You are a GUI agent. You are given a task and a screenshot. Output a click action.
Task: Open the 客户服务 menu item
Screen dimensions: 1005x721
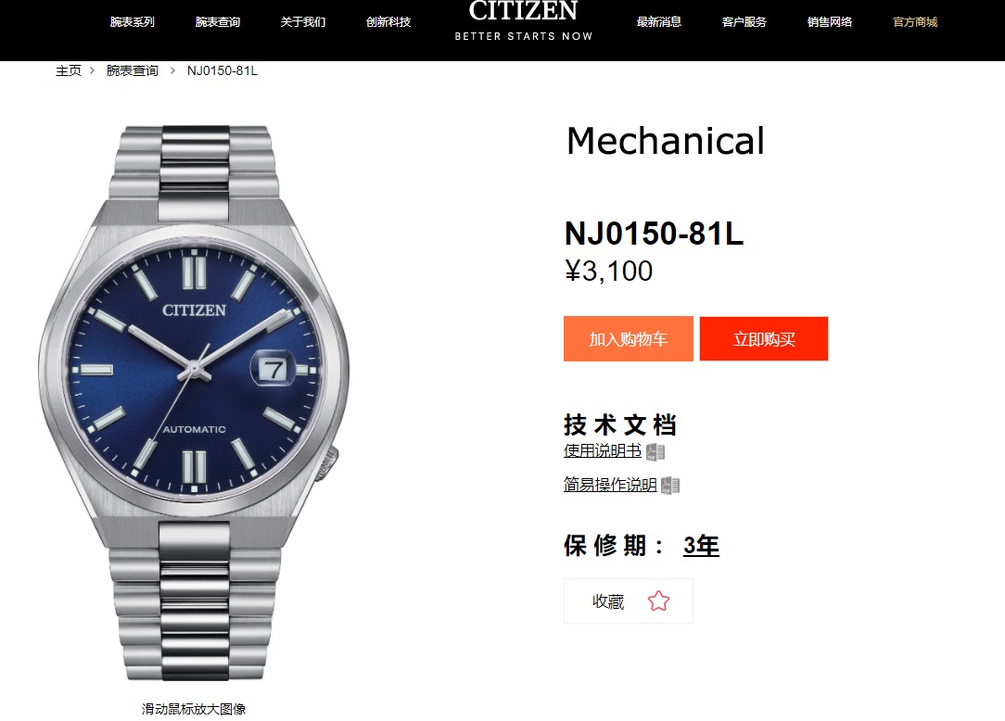(744, 22)
